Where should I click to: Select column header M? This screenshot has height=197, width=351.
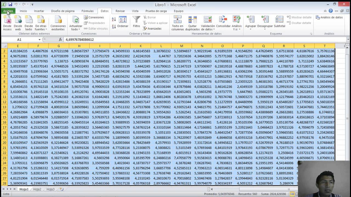pyautogui.click(x=182, y=46)
